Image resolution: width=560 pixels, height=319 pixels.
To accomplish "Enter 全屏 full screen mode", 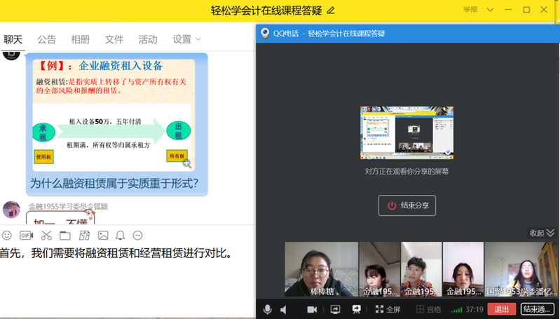I will point(388,309).
